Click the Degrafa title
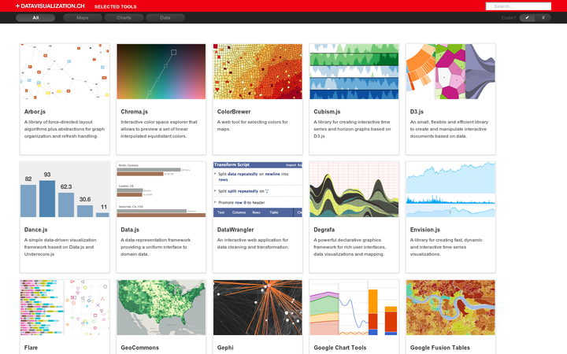Screen dimensions: 567x354 [x=324, y=230]
